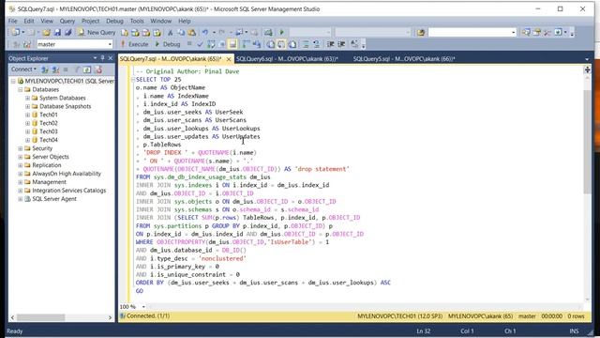Select AlwaysOn High Availability folder
Viewport: 600px width, 338px height.
pos(67,174)
